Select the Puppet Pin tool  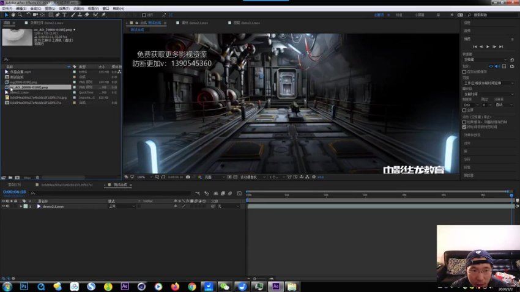tap(103, 15)
